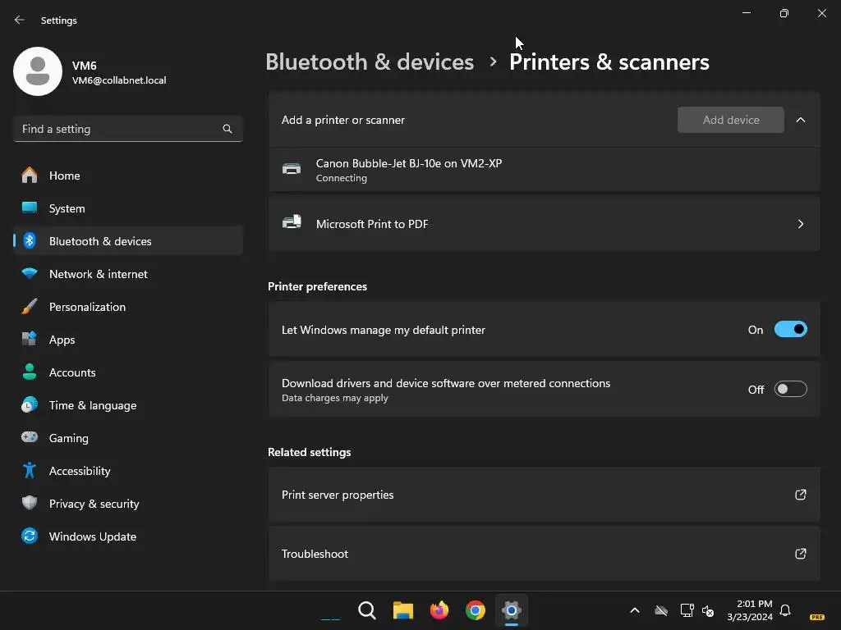
Task: Collapse the Add a printer or scanner section
Action: tap(800, 120)
